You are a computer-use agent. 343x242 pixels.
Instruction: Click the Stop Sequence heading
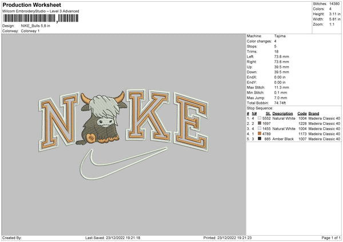(260, 108)
